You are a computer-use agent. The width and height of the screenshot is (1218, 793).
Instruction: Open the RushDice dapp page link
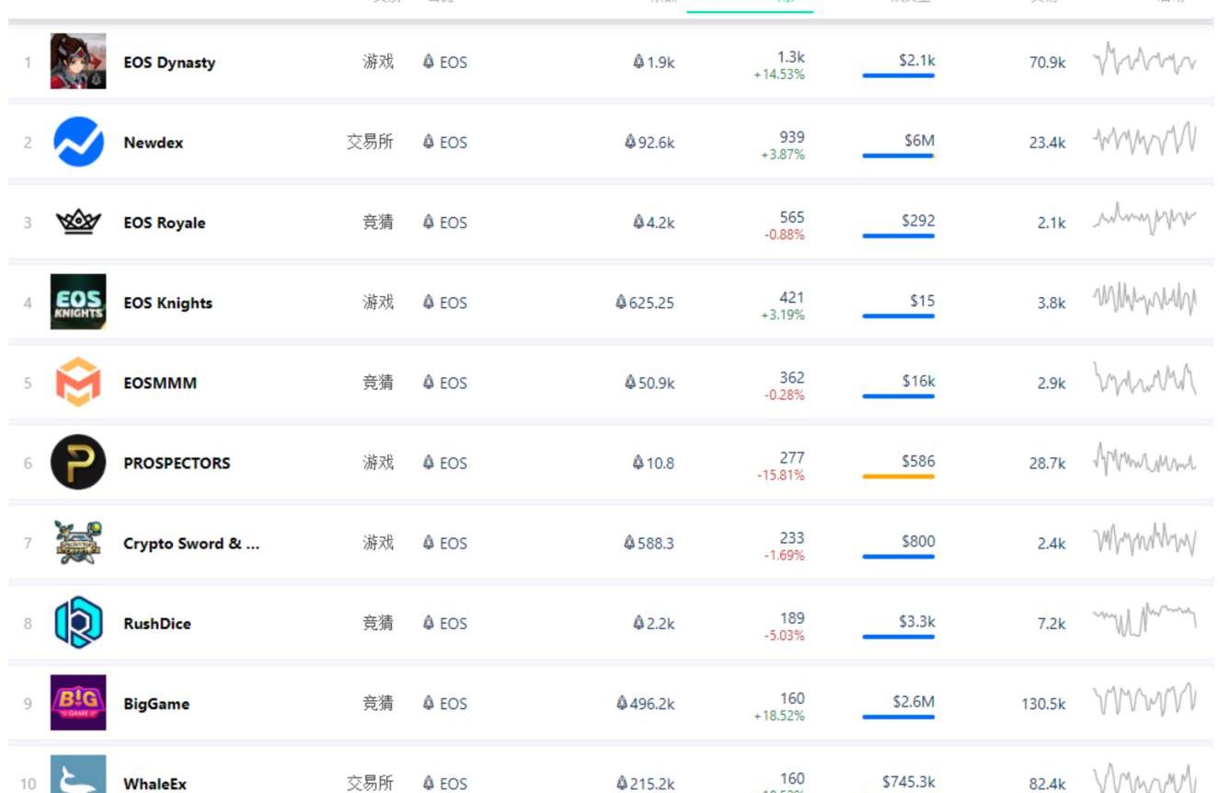click(157, 624)
